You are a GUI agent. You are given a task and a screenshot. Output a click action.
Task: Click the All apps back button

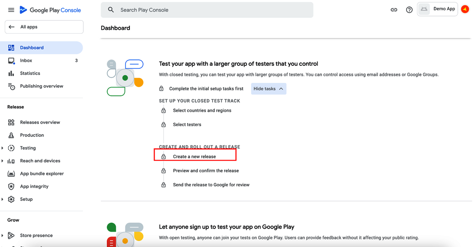(44, 27)
